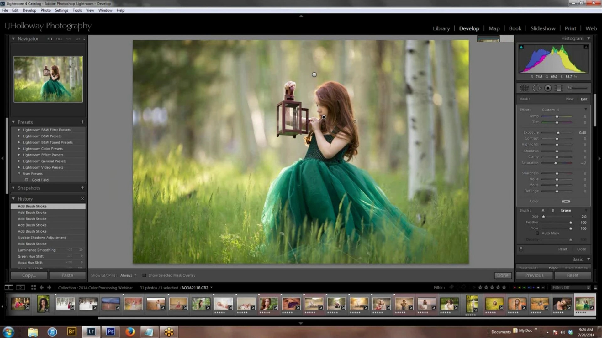Toggle highlight clipping indicator in histogram
Screen dimensions: 602x338
click(x=586, y=47)
